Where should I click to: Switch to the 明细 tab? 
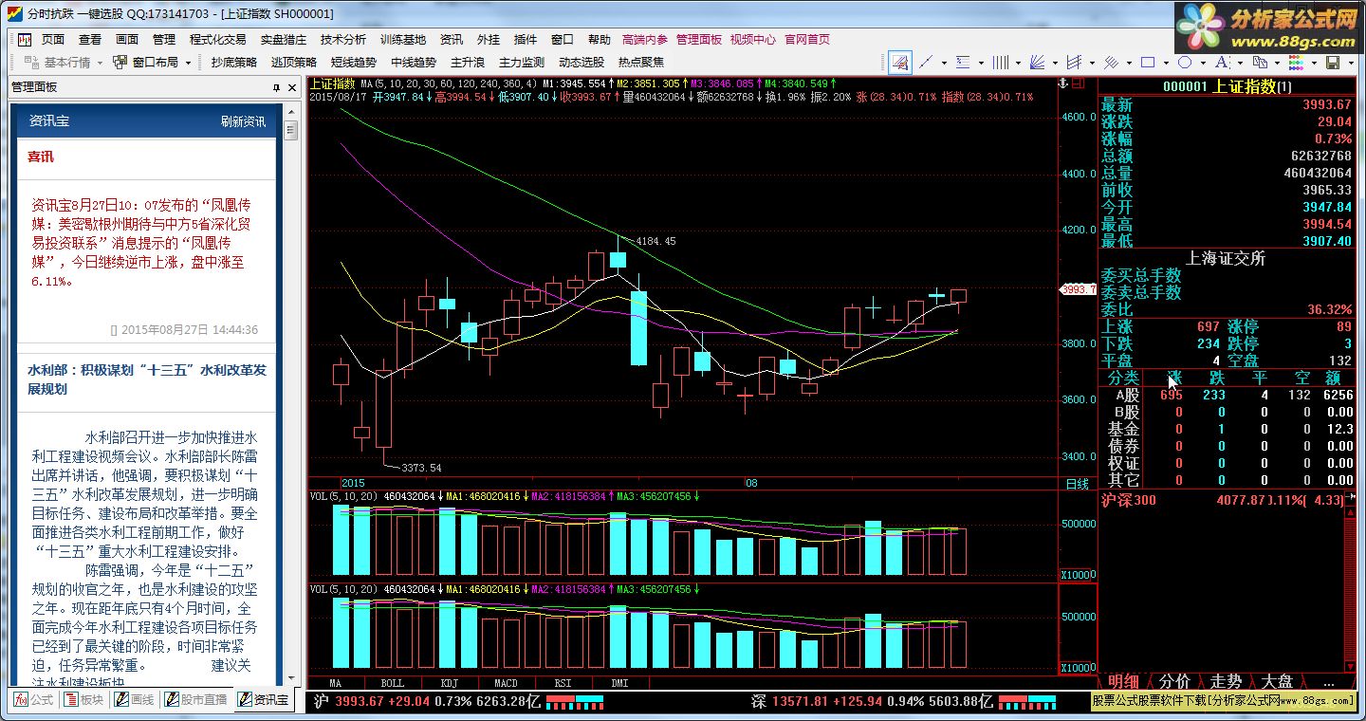point(1124,681)
